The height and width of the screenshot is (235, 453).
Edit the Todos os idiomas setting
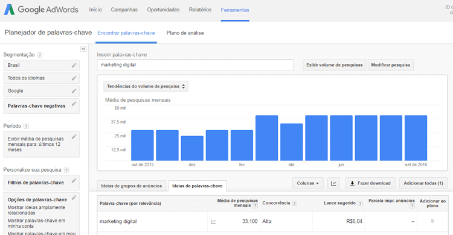[x=74, y=78]
